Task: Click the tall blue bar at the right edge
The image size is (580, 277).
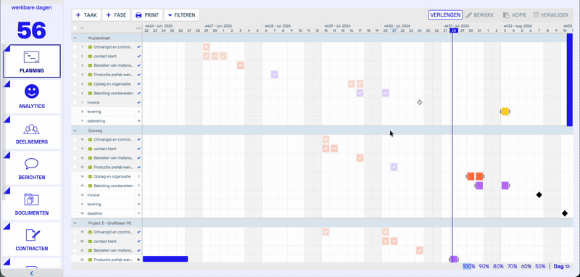Action: click(x=570, y=80)
